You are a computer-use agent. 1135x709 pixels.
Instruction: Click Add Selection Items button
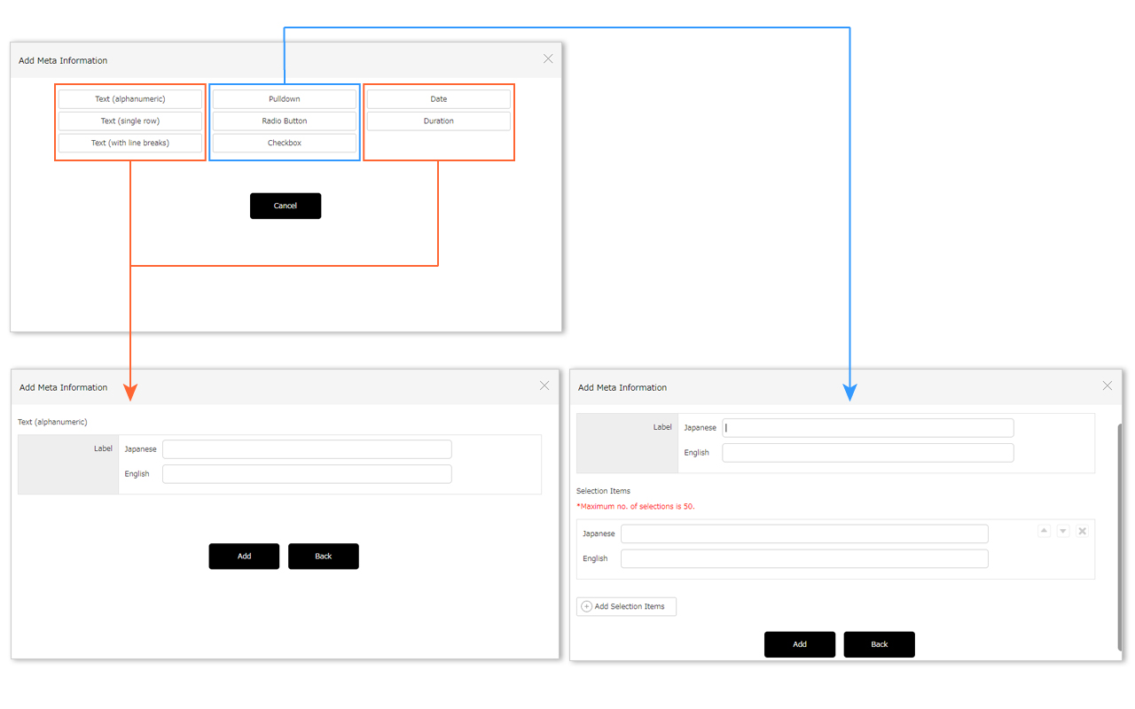tap(626, 606)
